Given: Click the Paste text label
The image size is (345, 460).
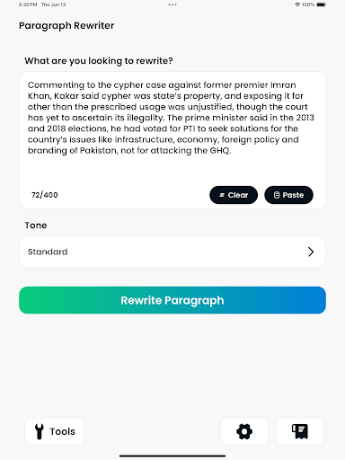Looking at the screenshot, I should 293,195.
